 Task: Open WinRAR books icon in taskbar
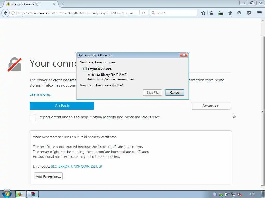33,194
